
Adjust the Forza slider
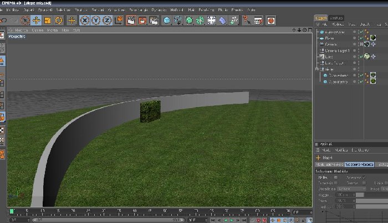tap(372, 201)
